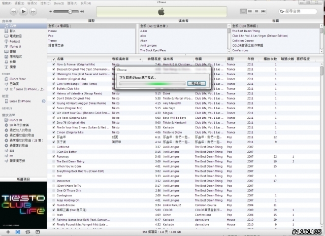
Task: Uncheck the Runaway song checkbox
Action: coord(54,157)
